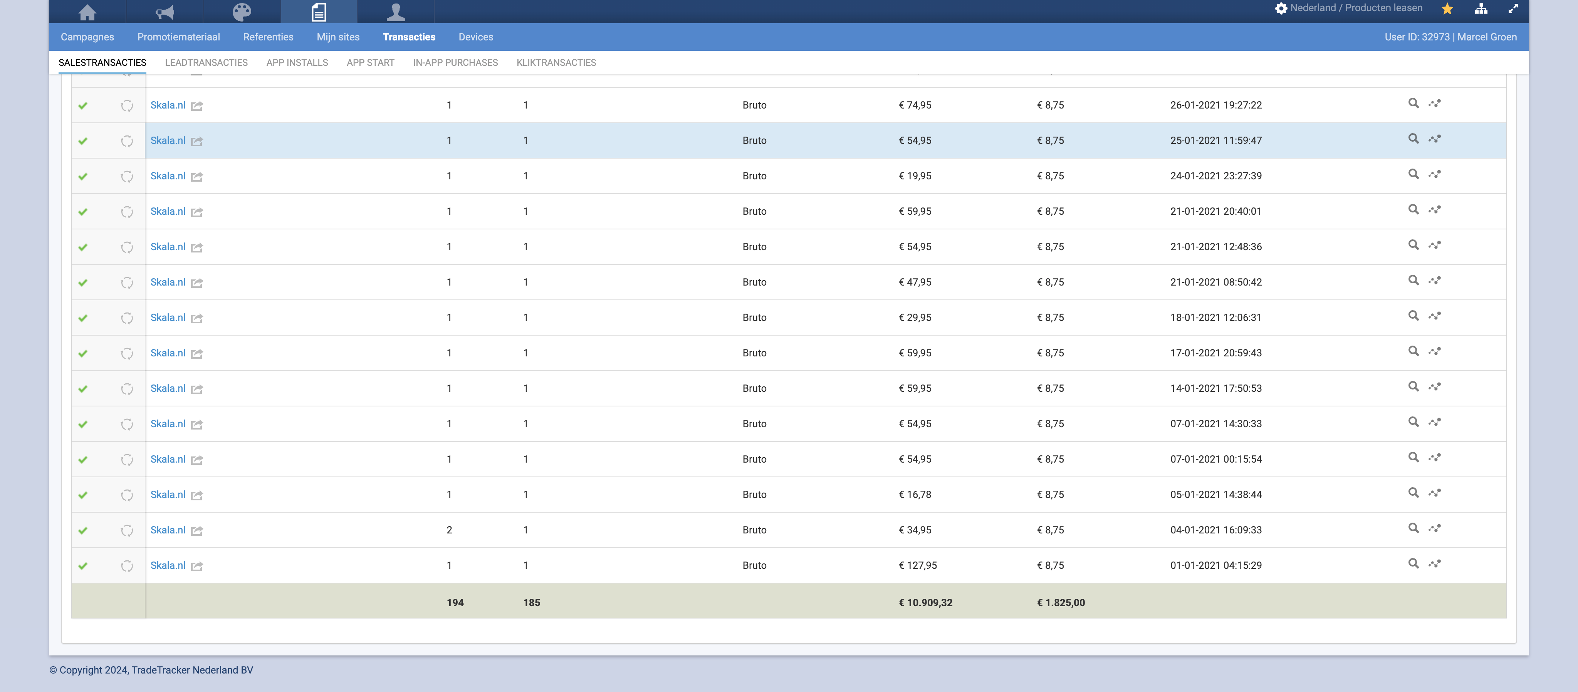Toggle fullscreen with expand arrows icon
1578x692 pixels.
(1513, 8)
